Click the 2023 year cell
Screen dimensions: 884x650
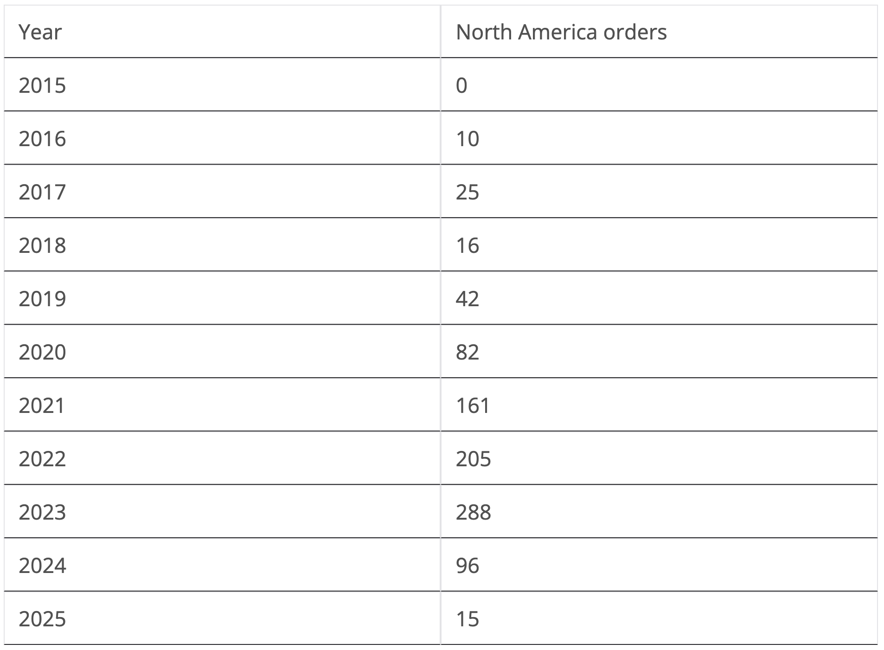tap(42, 512)
